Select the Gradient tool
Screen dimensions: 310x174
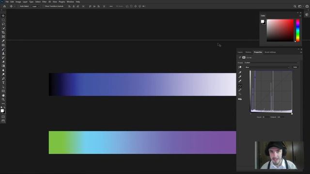[x=3, y=66]
